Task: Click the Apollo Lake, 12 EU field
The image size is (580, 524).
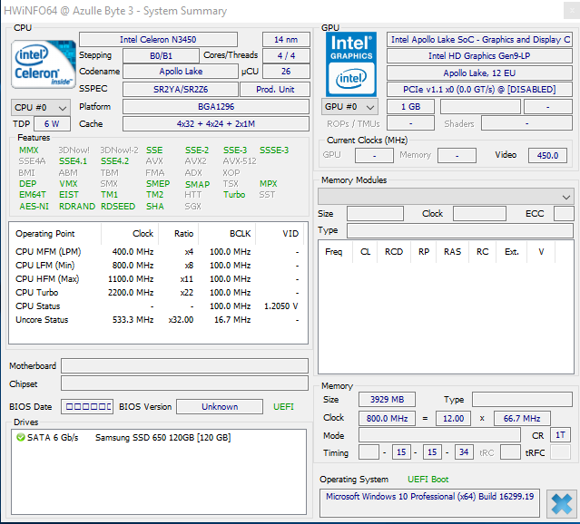Action: tap(480, 73)
